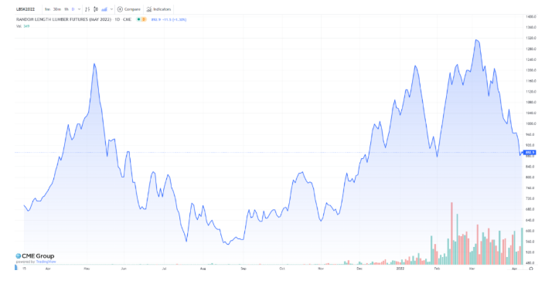Screen dimensions: 545x284
Task: Click the May label on time axis
Action: coord(87,269)
